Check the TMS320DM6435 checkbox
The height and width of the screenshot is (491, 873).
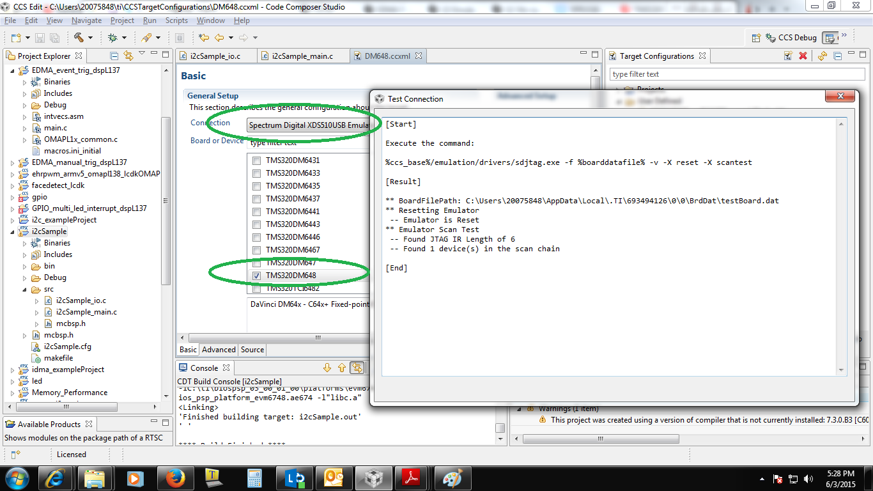click(256, 186)
